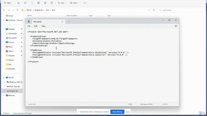This screenshot has height=116, width=207.
Task: Switch Explorer to details view icon
Action: pos(201,113)
